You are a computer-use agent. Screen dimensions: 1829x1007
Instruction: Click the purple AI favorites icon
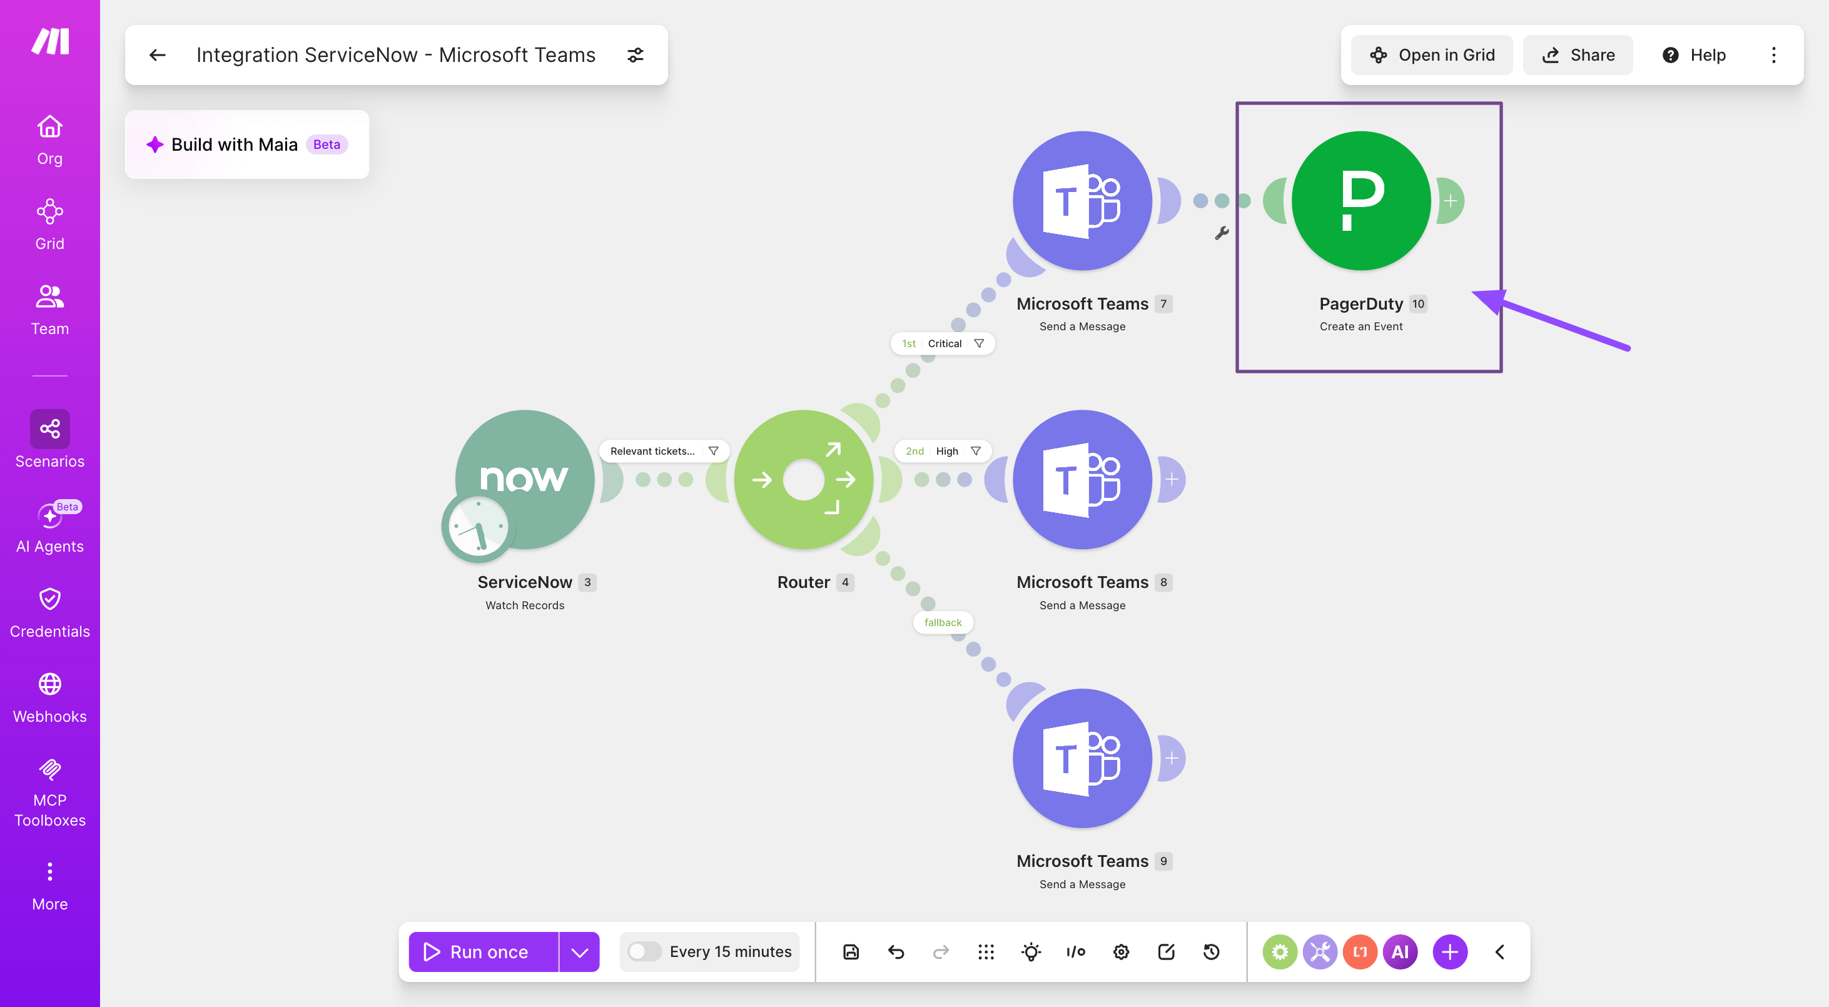pos(1400,951)
